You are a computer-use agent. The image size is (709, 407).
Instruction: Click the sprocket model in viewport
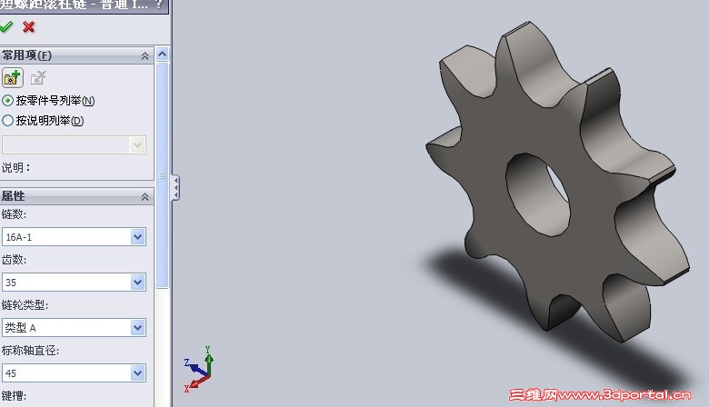pyautogui.click(x=558, y=181)
